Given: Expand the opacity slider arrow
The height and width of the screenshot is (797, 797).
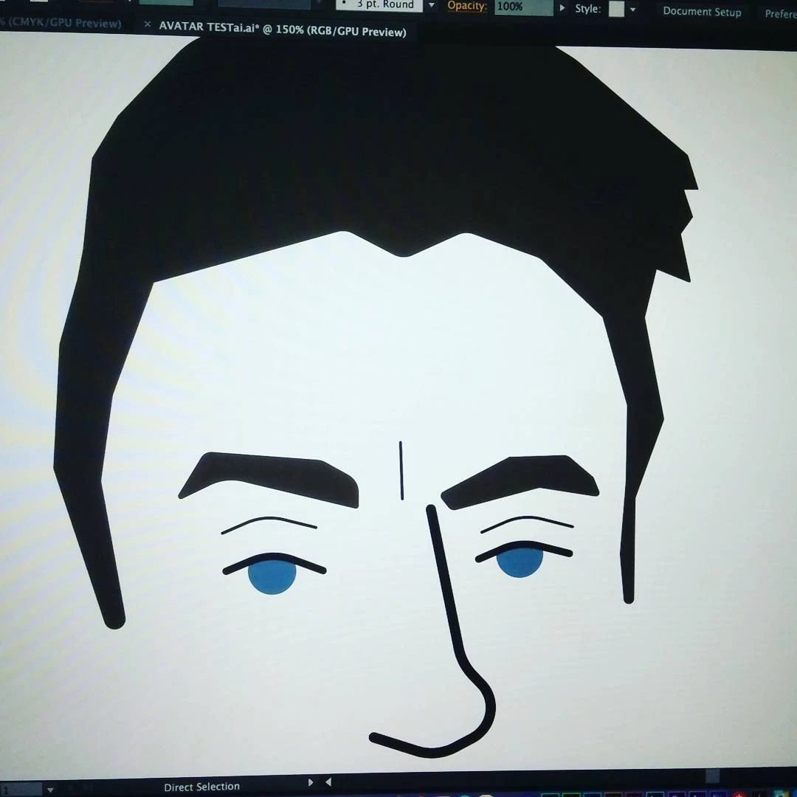Looking at the screenshot, I should coord(562,8).
